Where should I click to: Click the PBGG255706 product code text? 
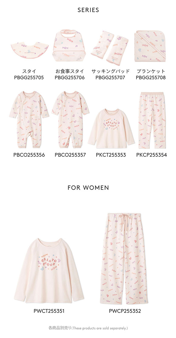(x=70, y=78)
